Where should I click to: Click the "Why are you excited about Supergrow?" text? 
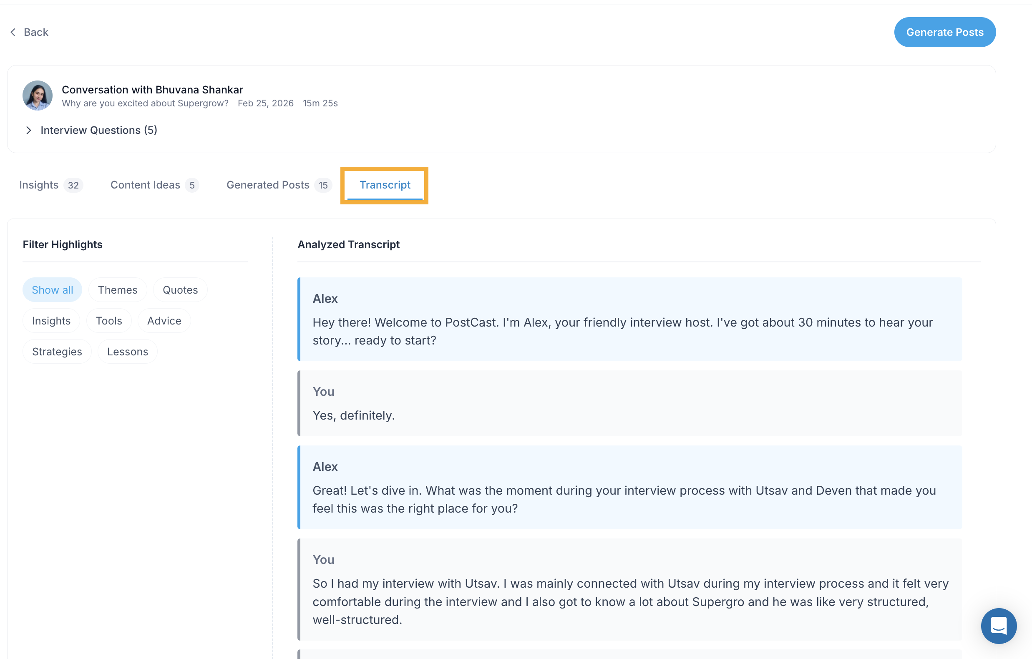coord(145,103)
